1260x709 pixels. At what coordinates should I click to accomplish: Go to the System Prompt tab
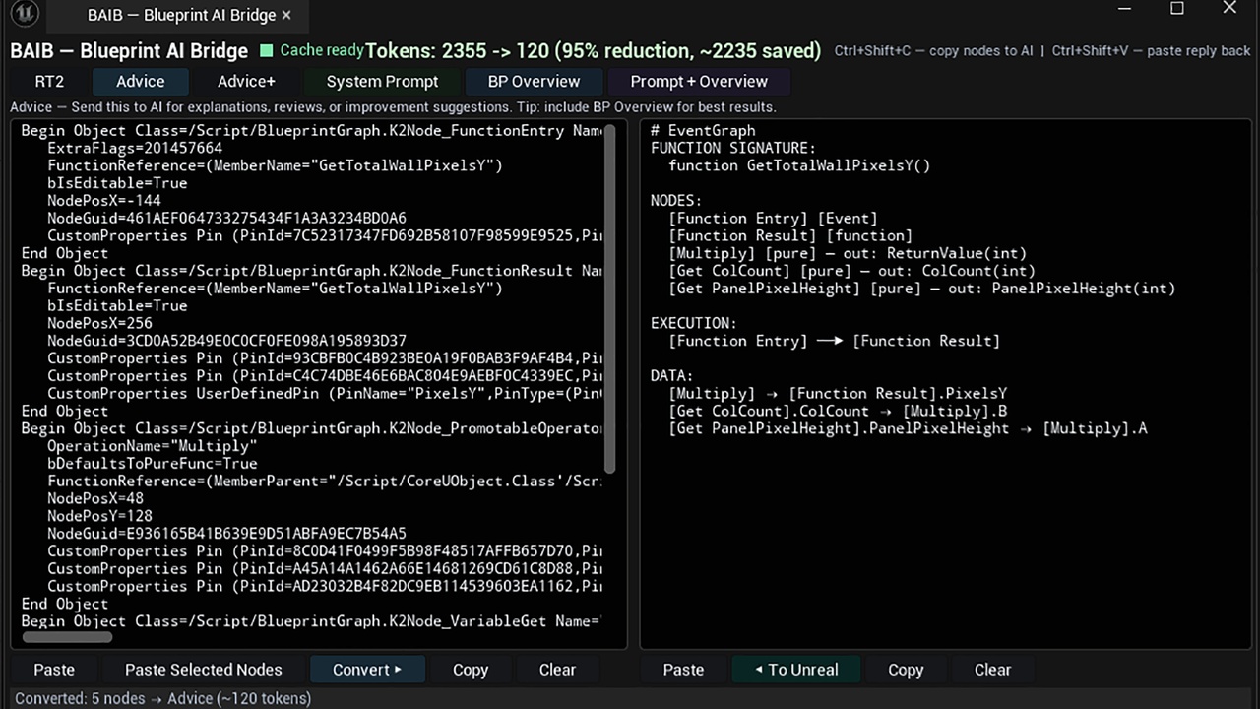(x=383, y=82)
